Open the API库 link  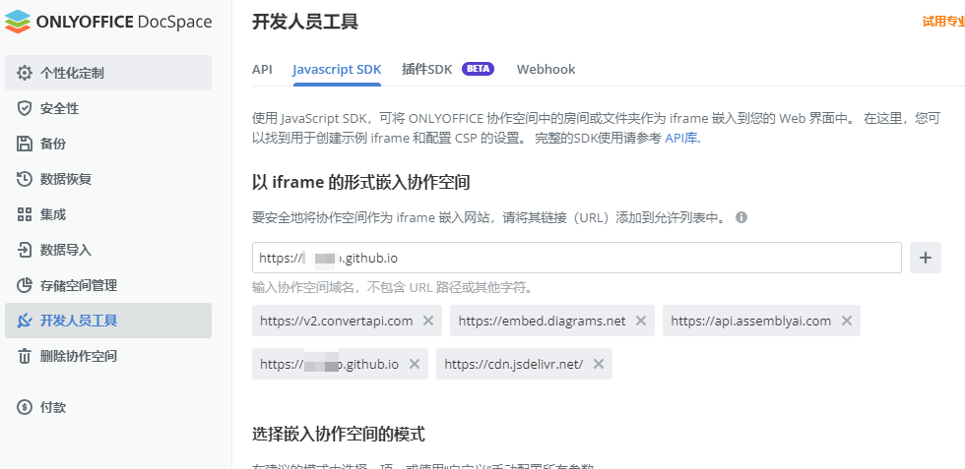tap(682, 139)
